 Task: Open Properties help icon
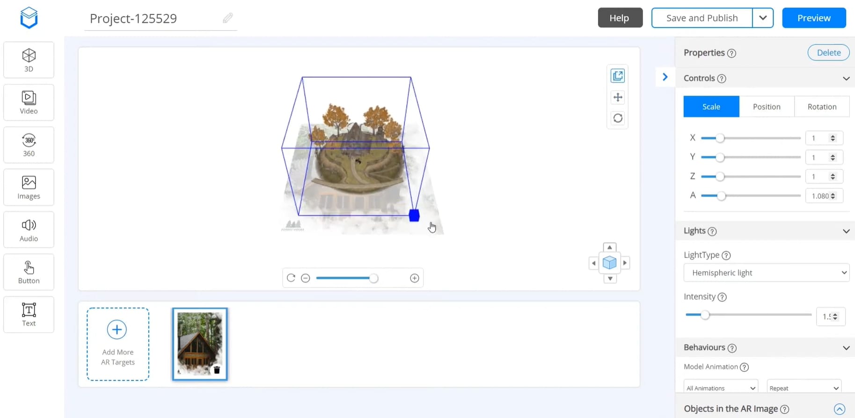pos(732,53)
